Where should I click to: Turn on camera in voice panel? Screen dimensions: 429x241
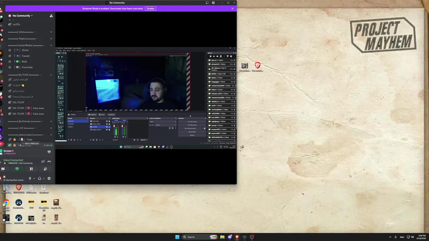3,169
